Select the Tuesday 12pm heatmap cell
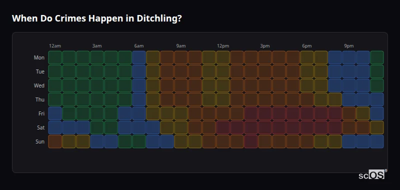 (x=223, y=71)
